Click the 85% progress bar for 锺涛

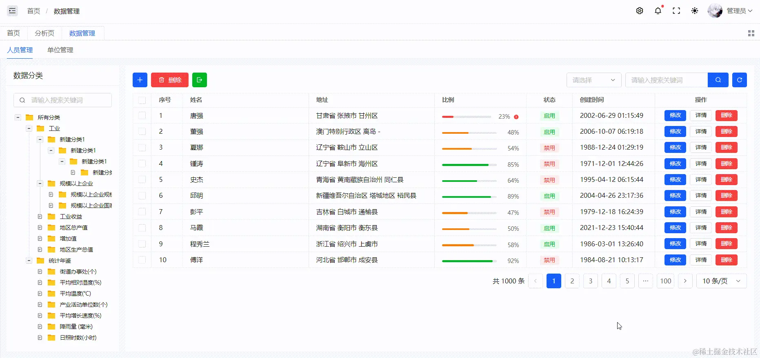coord(469,165)
